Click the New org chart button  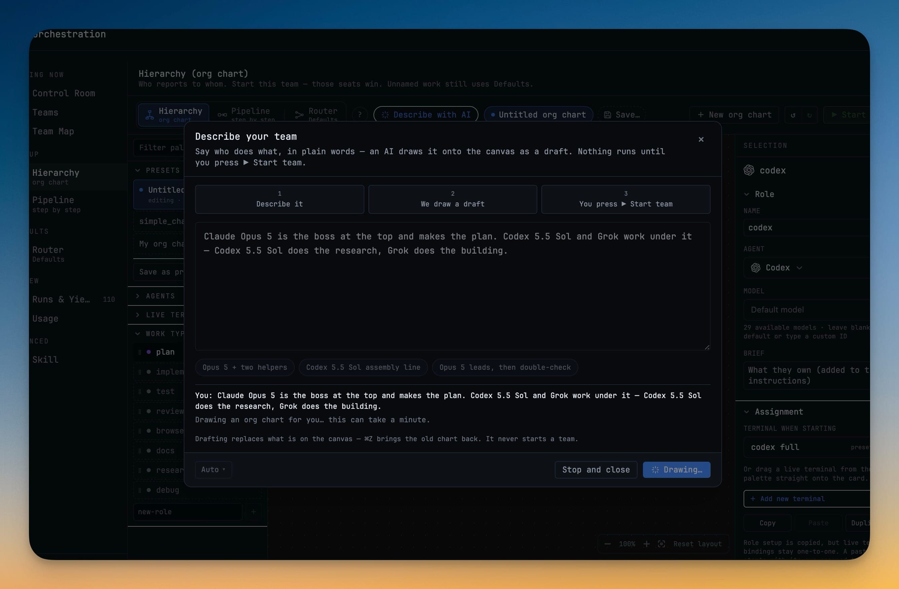[x=734, y=114]
